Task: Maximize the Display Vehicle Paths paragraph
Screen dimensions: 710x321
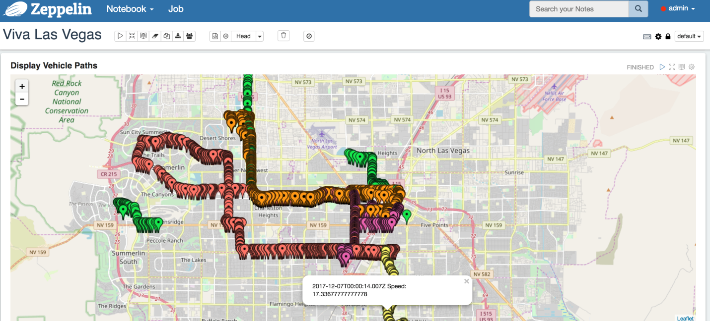Action: click(x=672, y=66)
